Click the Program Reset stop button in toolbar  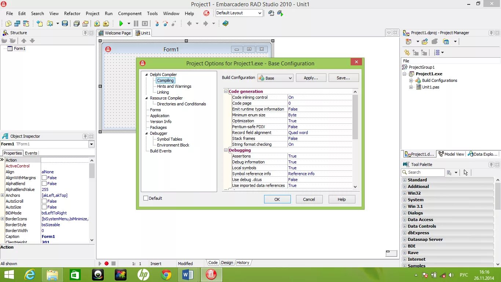(145, 23)
